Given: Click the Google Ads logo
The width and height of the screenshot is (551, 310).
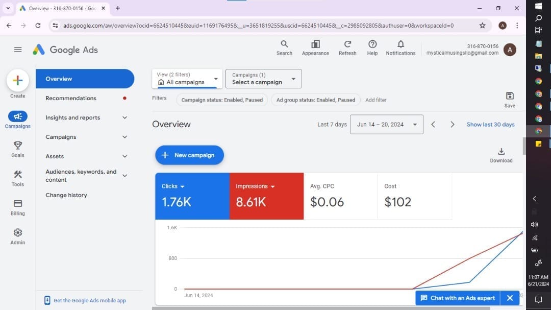Looking at the screenshot, I should tap(65, 50).
